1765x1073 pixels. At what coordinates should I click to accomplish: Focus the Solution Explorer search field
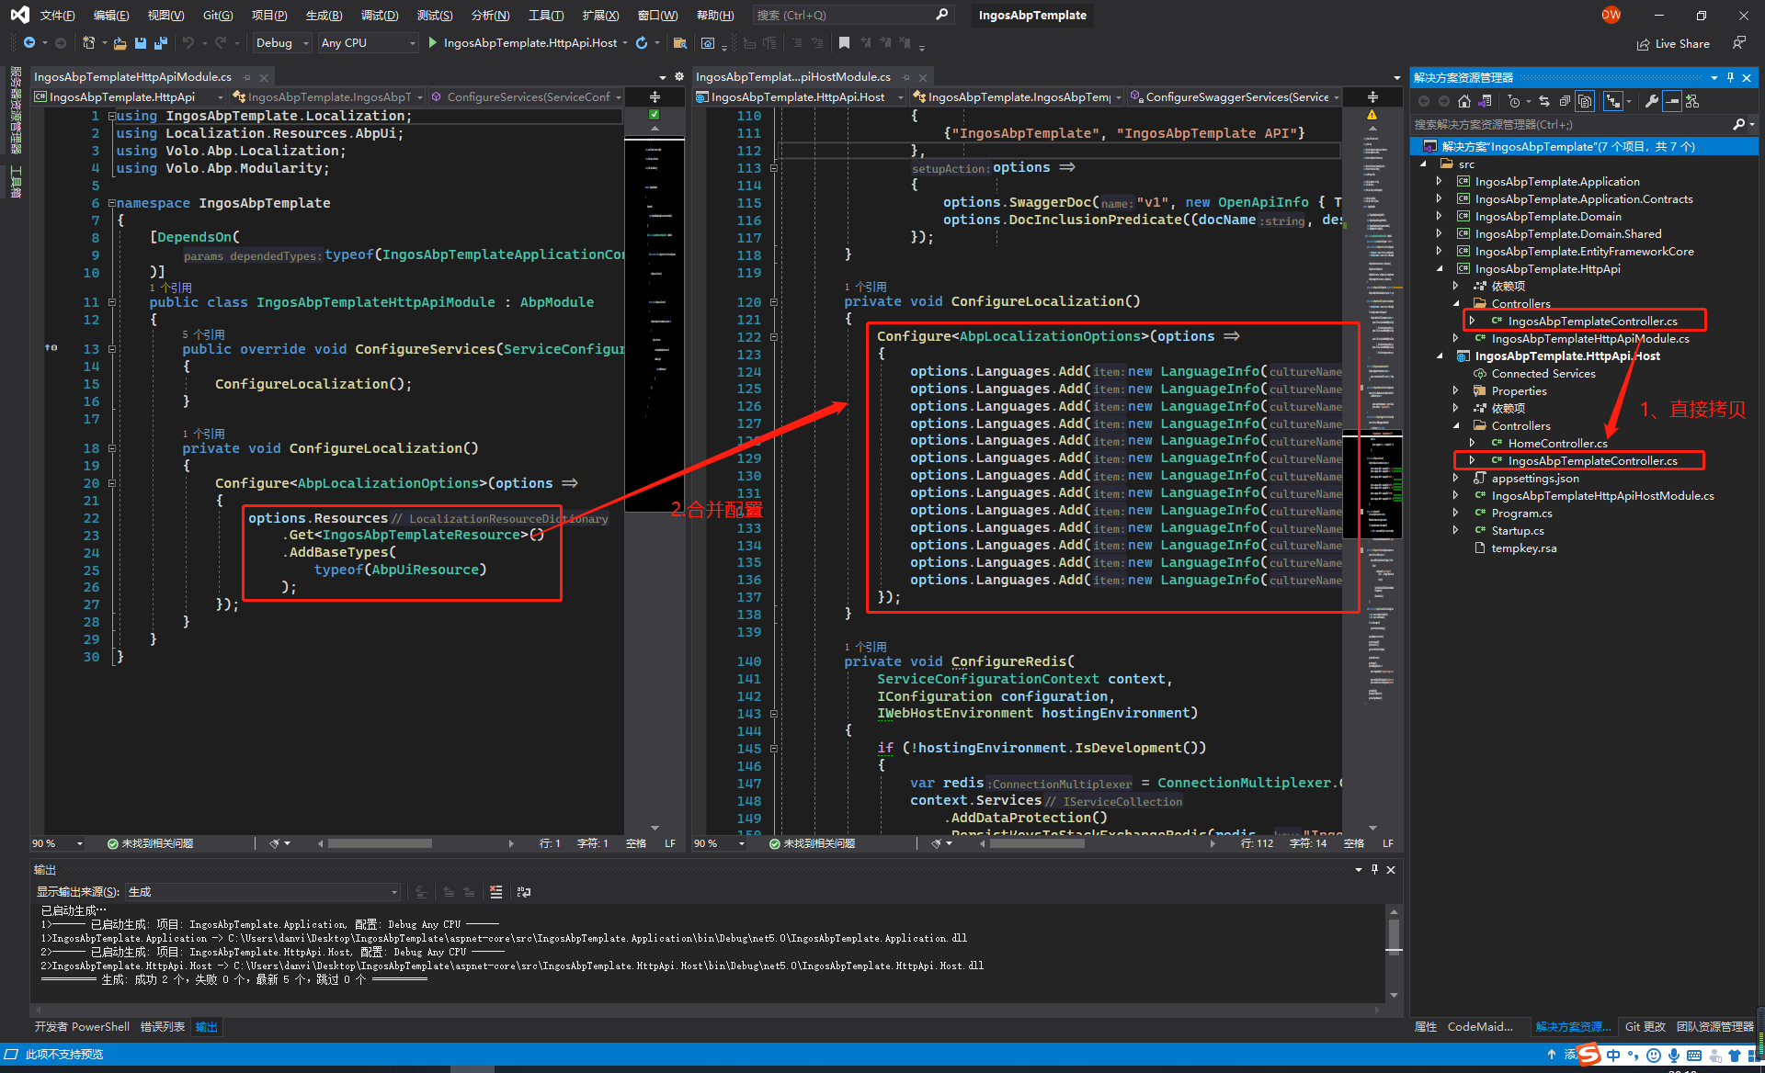point(1571,124)
